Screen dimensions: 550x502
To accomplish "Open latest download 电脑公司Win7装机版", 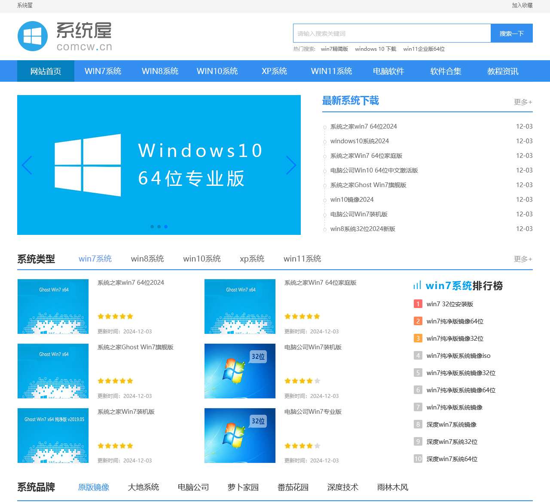I will 359,214.
